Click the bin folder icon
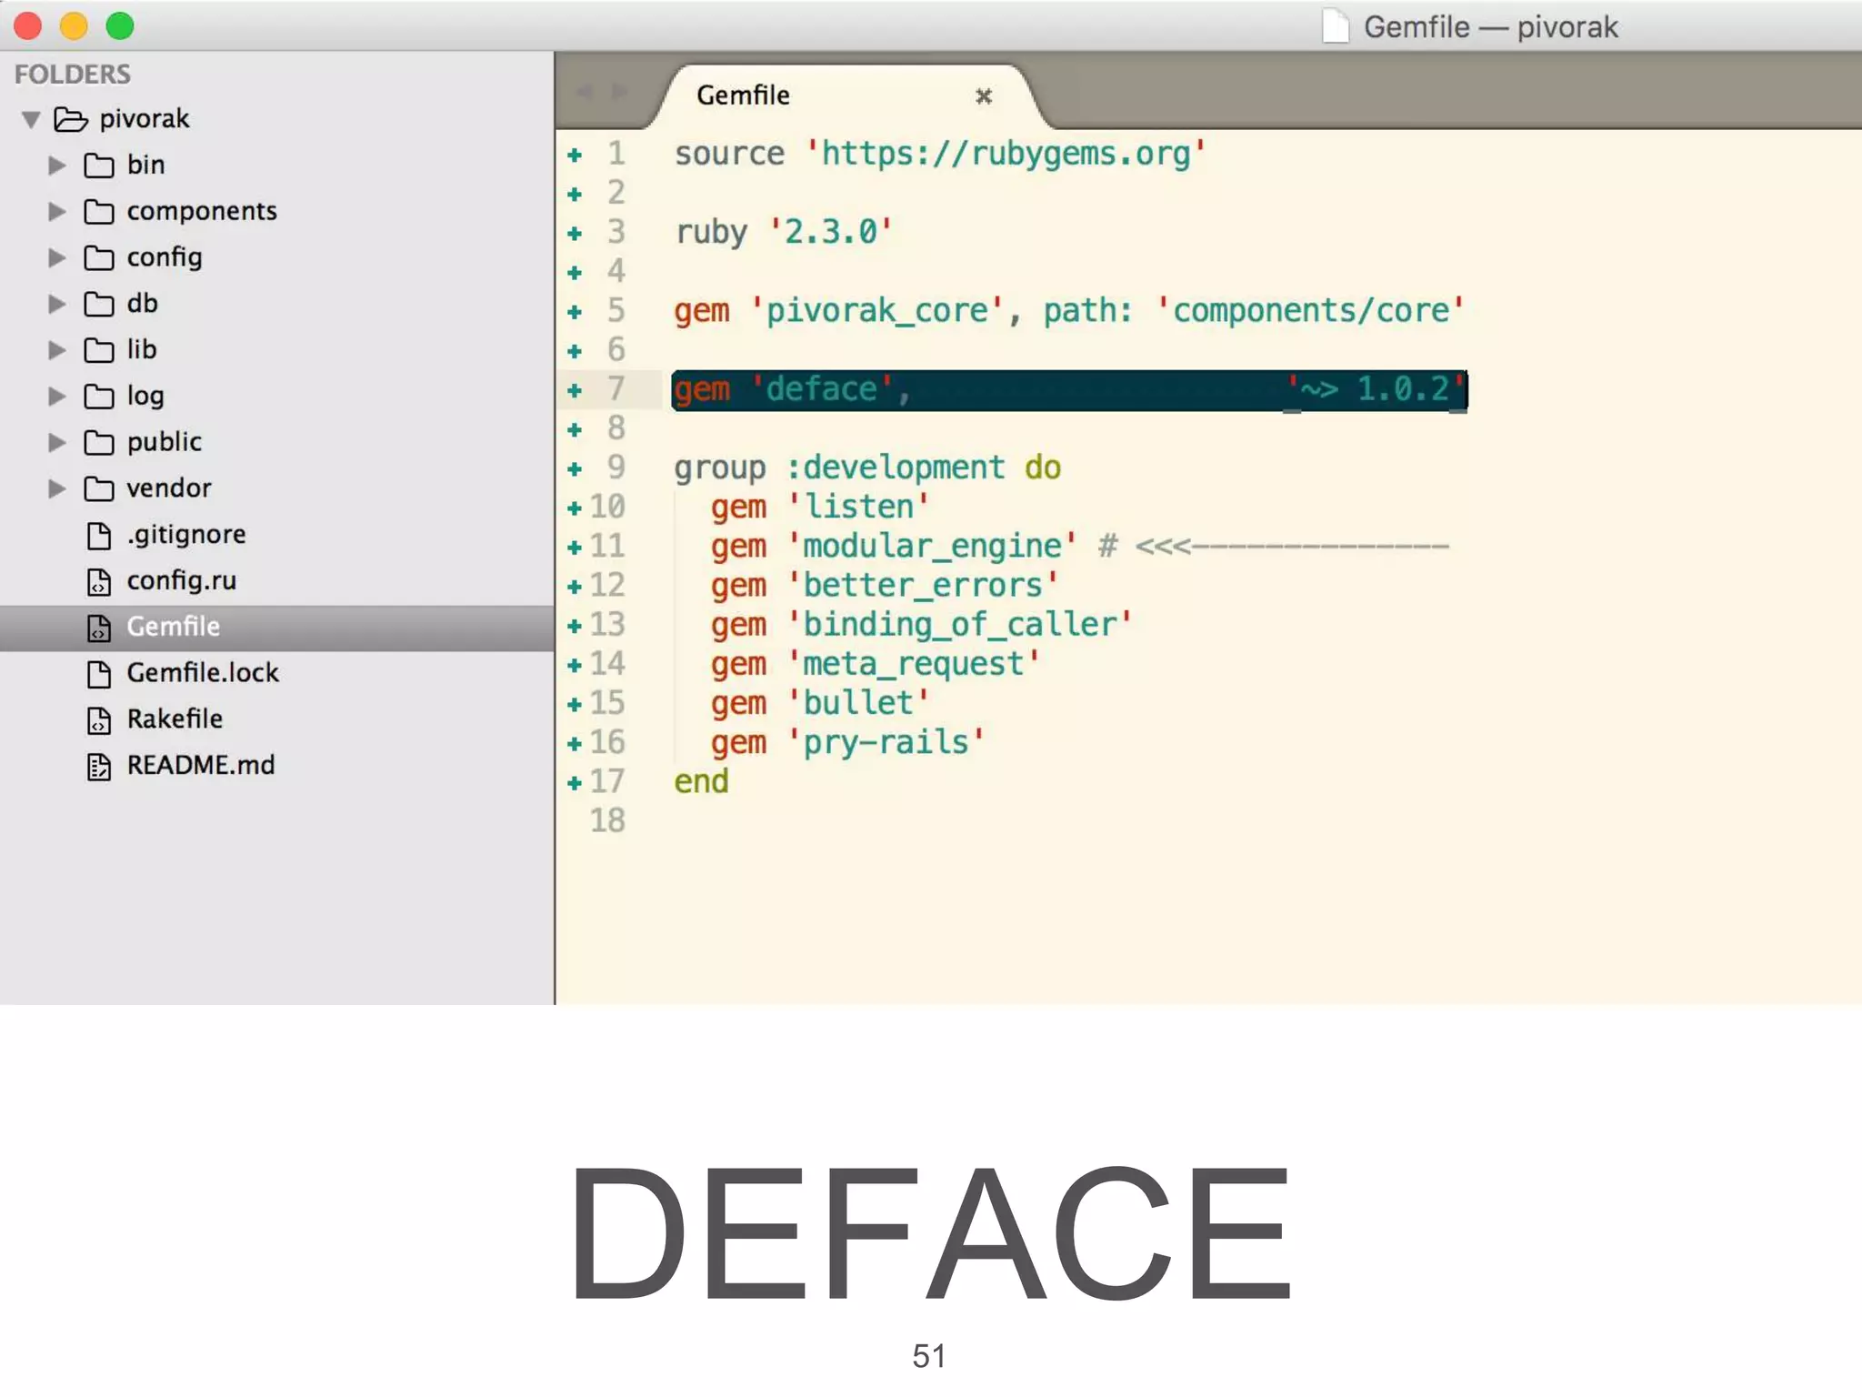Viewport: 1862px width, 1397px height. pos(99,166)
